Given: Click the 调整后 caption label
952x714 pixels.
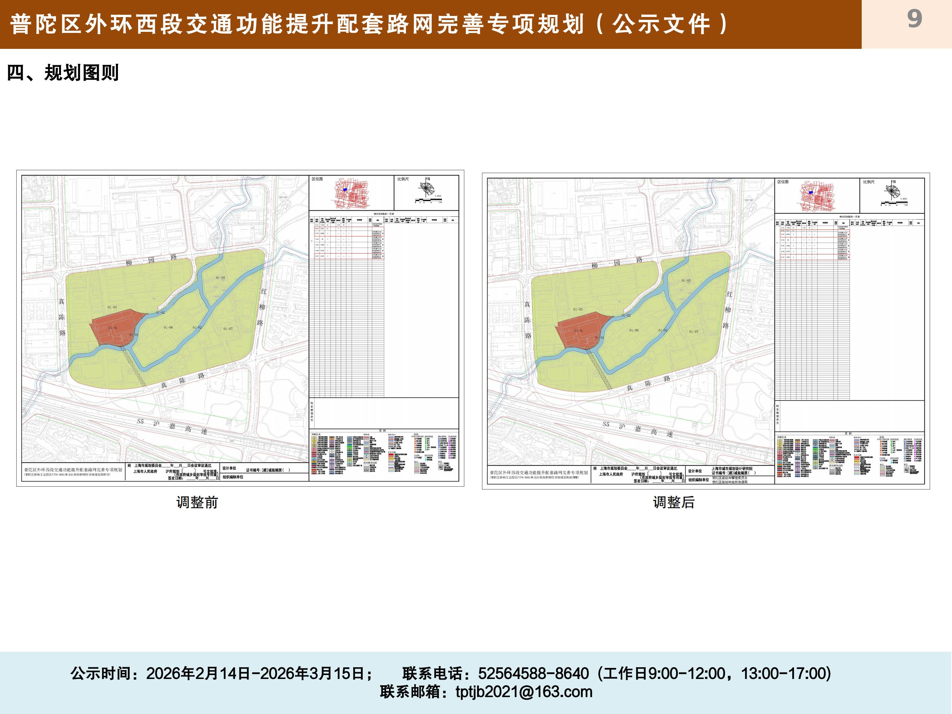Looking at the screenshot, I should 674,502.
